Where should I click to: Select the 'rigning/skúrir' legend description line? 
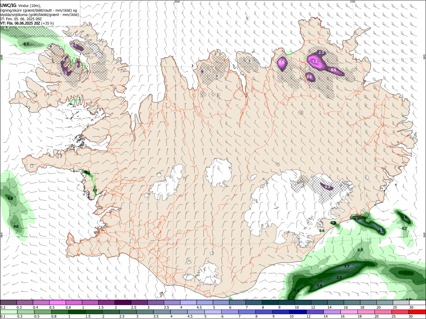(x=39, y=10)
